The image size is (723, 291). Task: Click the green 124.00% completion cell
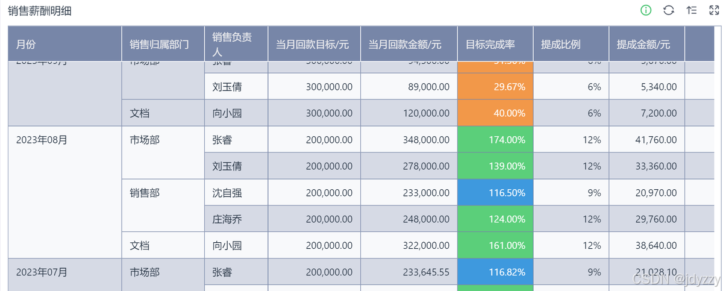pos(495,219)
